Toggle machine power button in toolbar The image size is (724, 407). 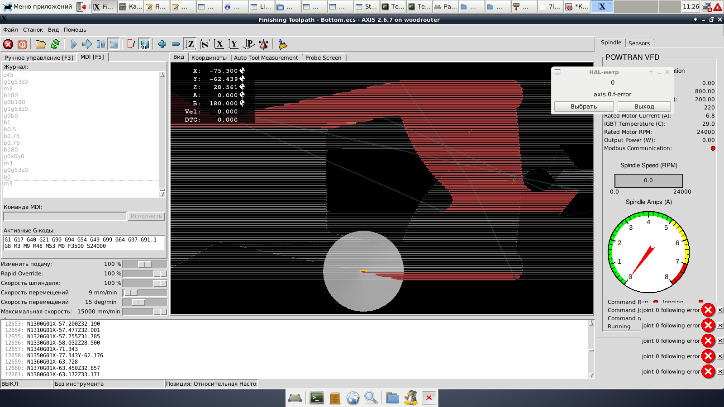click(22, 44)
